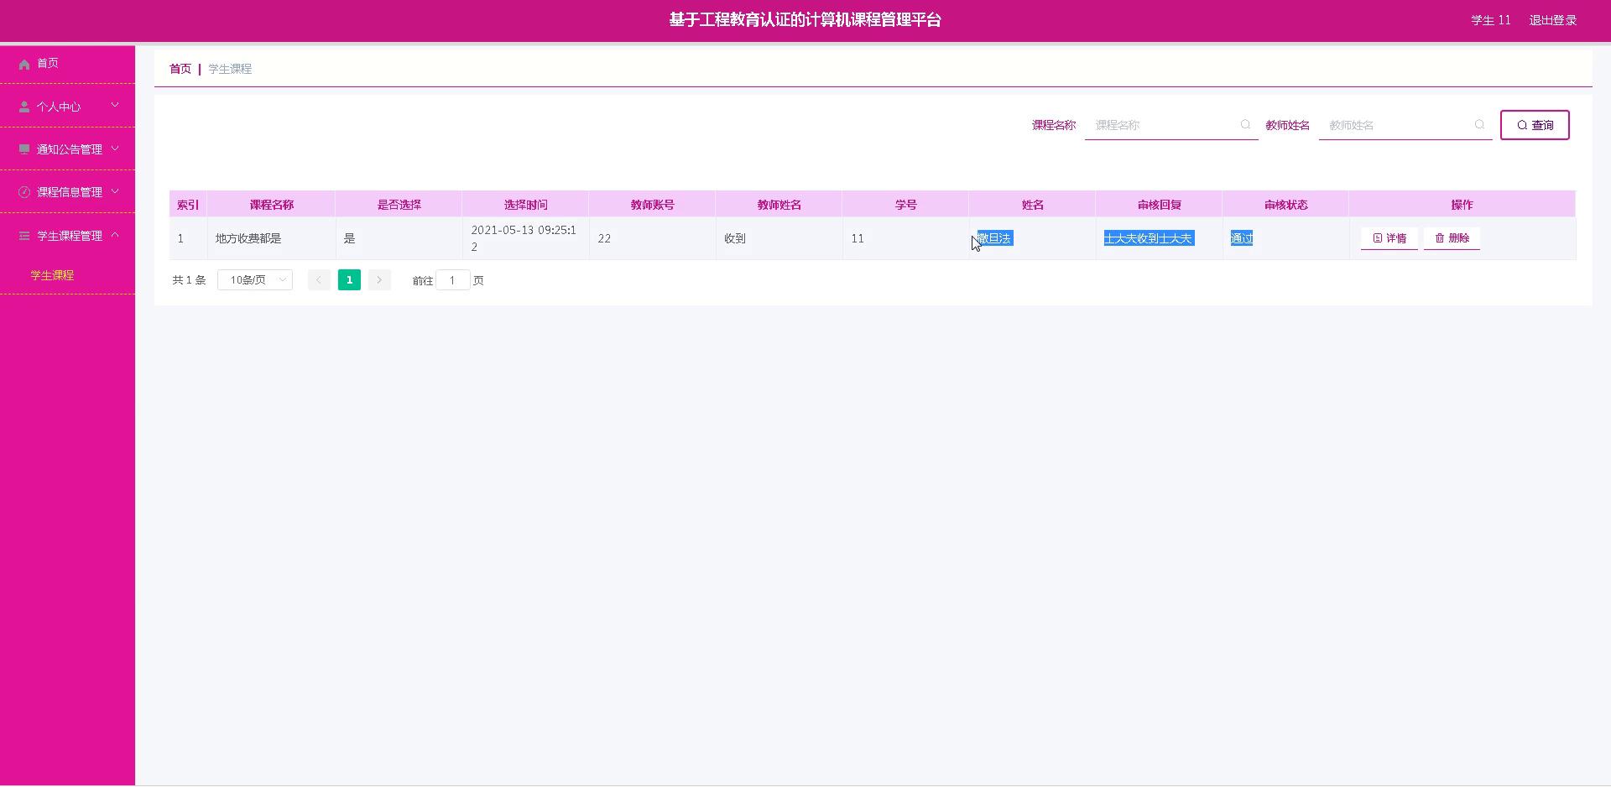Click 退出登录 to log out
This screenshot has height=787, width=1611.
(1553, 19)
